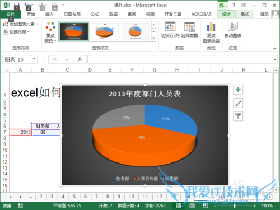Image resolution: width=280 pixels, height=210 pixels.
Task: Open the chart Format tab
Action: (x=245, y=14)
